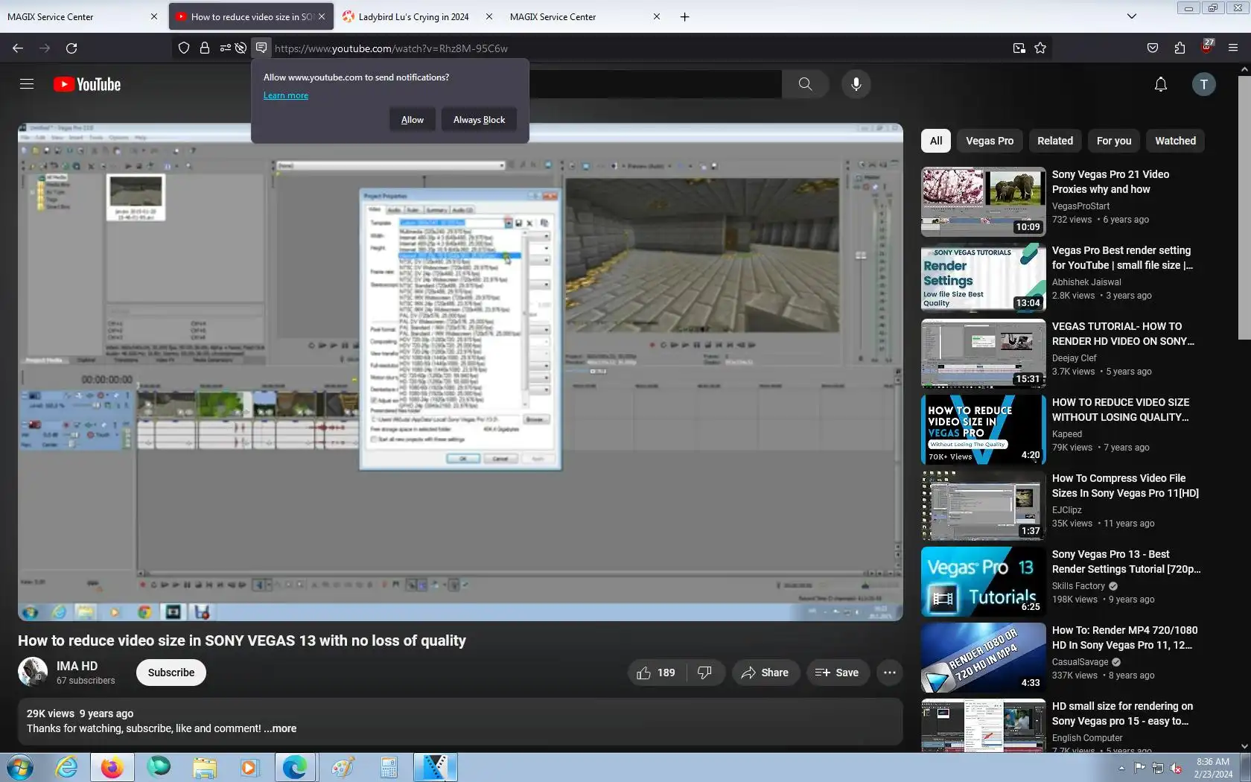Click the autoplay blocked icon

(x=241, y=48)
